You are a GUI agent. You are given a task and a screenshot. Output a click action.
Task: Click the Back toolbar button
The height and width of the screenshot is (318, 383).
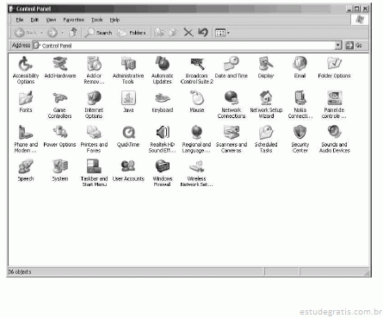(26, 33)
